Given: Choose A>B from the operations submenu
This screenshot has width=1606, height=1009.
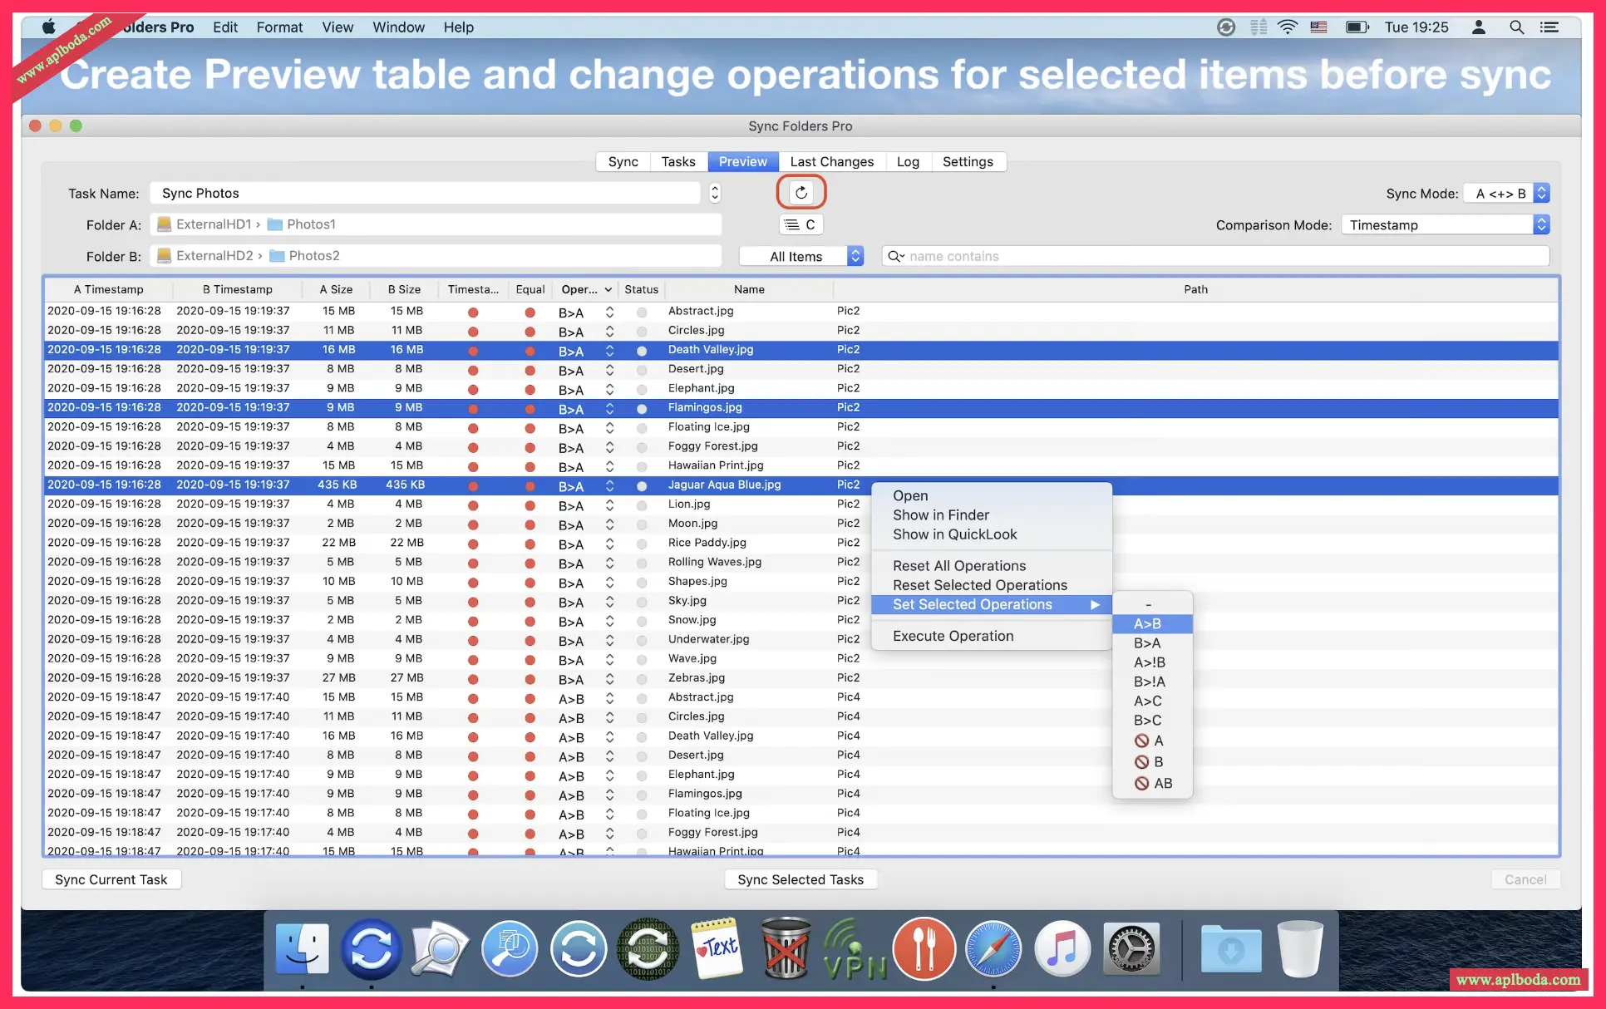Looking at the screenshot, I should pos(1152,623).
